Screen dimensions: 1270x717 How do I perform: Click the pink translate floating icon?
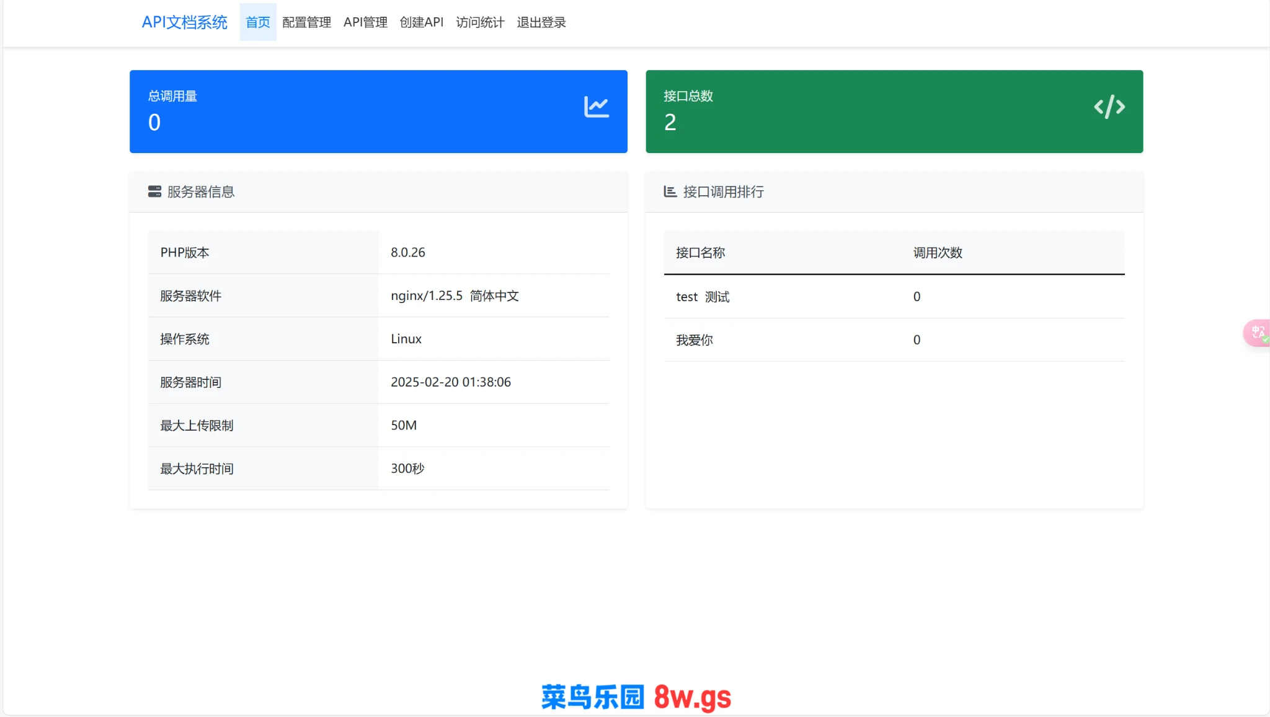coord(1257,333)
